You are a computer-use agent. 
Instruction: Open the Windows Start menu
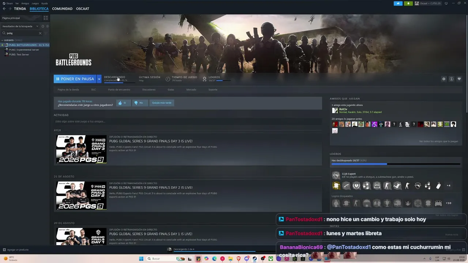coord(141,259)
